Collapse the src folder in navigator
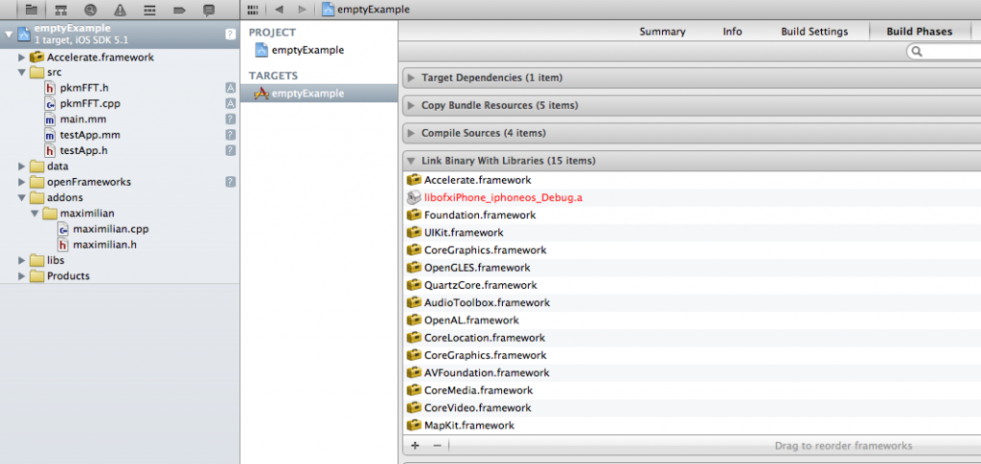The width and height of the screenshot is (981, 464). point(22,73)
